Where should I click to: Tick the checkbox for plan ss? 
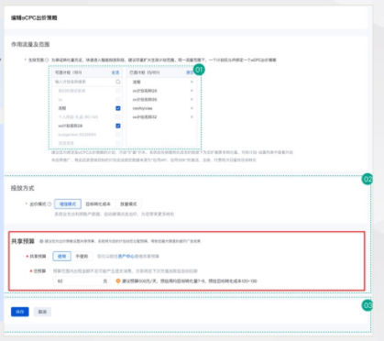click(118, 100)
